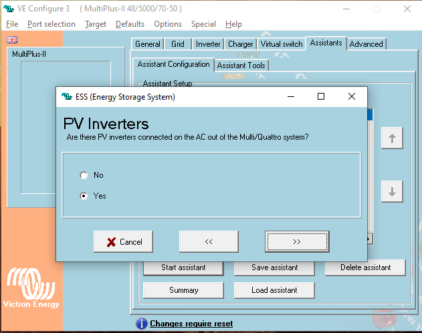The width and height of the screenshot is (422, 333).
Task: Open the Defaults menu
Action: point(130,24)
